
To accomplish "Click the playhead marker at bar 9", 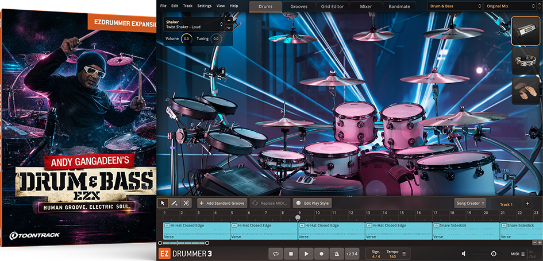I will click(298, 217).
